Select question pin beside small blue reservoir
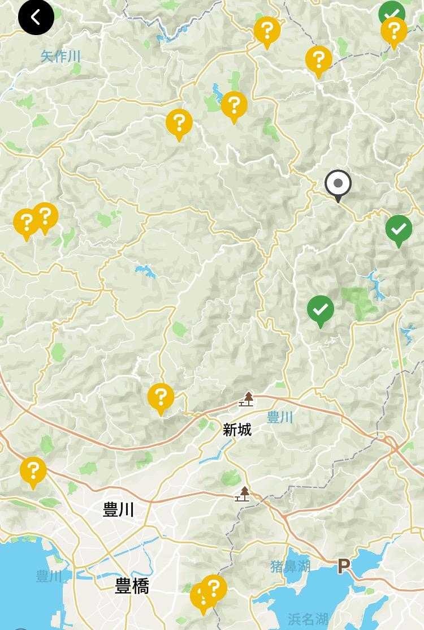Viewport: 424px width, 630px height. coord(234,108)
